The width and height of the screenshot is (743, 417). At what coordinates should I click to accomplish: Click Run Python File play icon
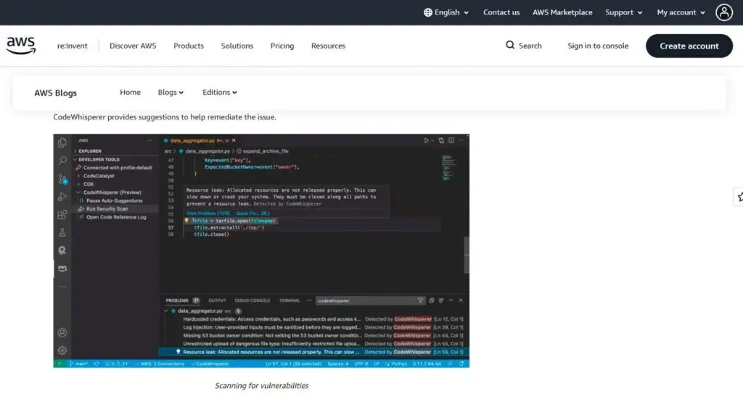click(426, 140)
